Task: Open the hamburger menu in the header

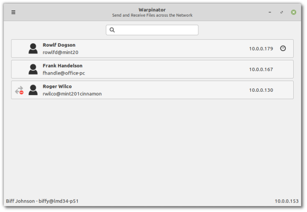Action: coord(13,12)
